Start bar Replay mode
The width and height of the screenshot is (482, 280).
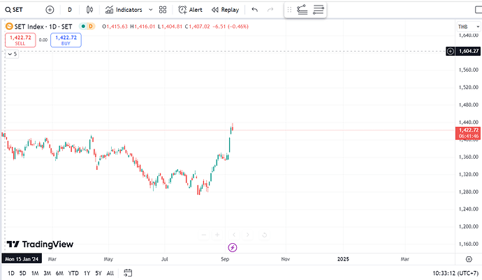coord(225,10)
